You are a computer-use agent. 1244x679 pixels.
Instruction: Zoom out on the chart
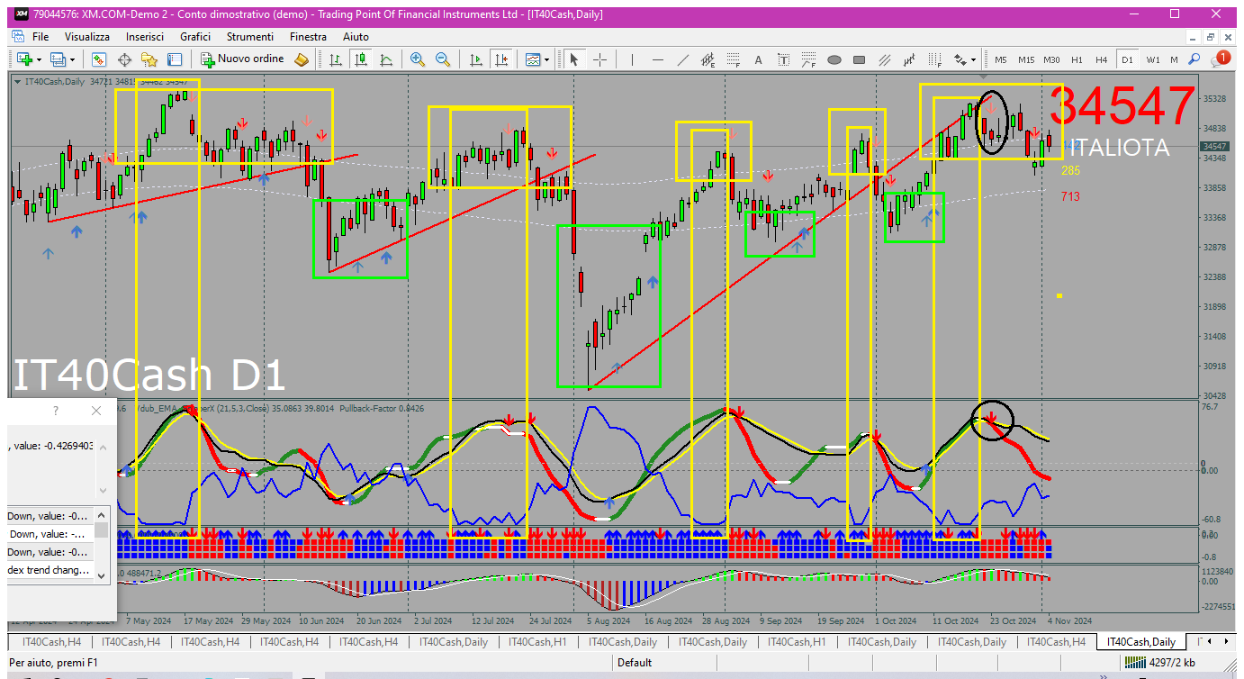[443, 59]
